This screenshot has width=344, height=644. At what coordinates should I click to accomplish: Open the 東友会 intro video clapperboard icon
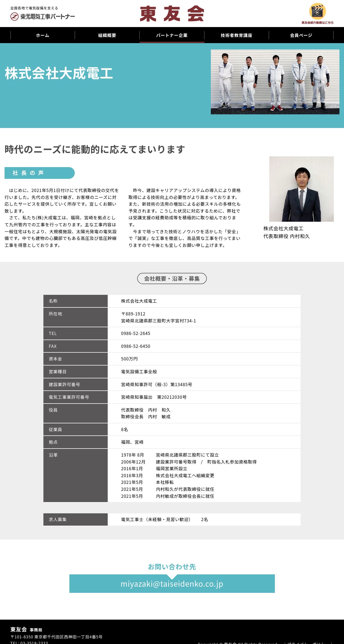(317, 11)
